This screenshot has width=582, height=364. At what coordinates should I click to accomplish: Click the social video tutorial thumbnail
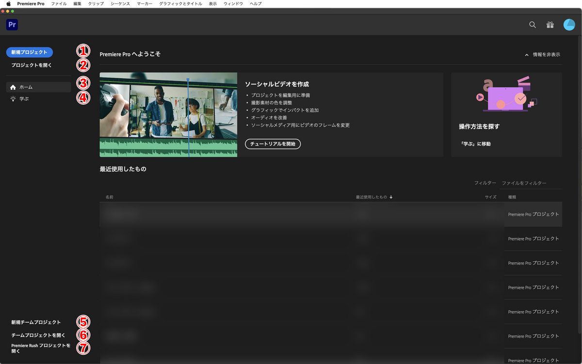(168, 115)
